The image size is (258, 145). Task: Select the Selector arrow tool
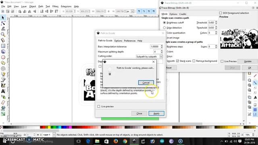click(3, 18)
